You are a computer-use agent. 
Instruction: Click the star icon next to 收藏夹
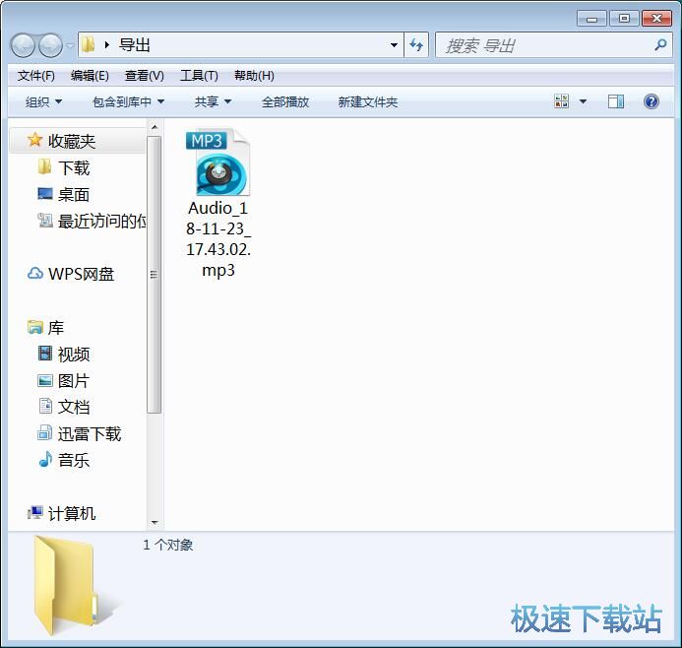coord(34,140)
